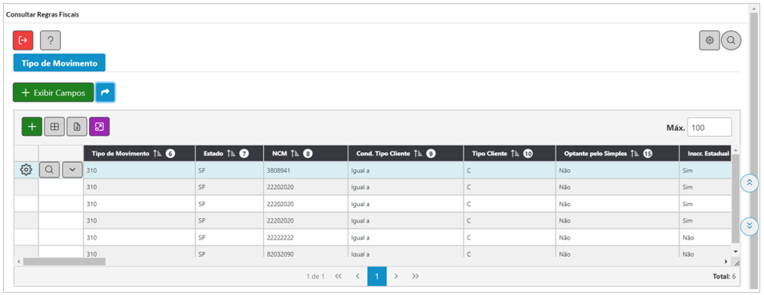Export table using spreadsheet file icon
764x295 pixels.
pyautogui.click(x=77, y=127)
